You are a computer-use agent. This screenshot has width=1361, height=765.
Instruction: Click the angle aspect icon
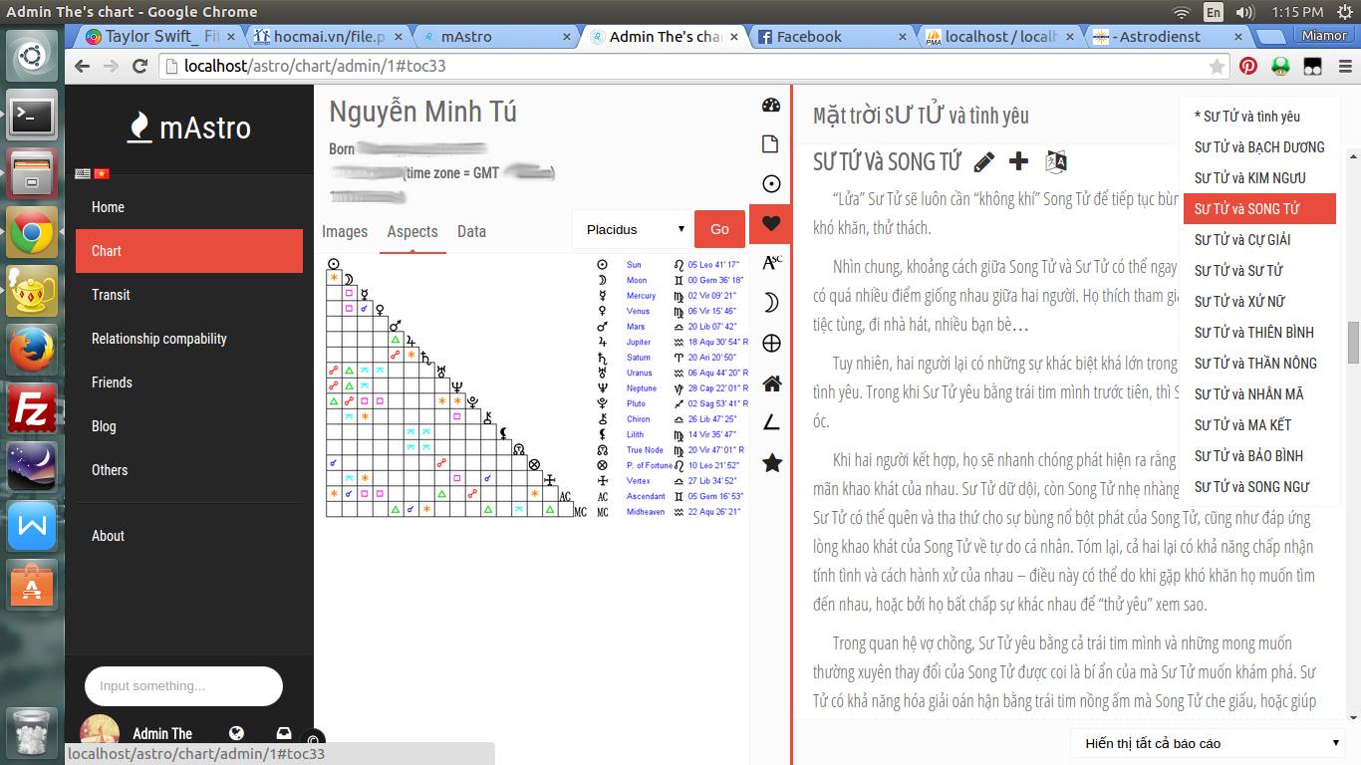pyautogui.click(x=770, y=423)
